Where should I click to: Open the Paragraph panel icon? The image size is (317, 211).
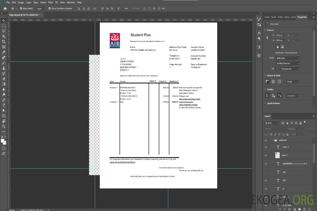click(x=259, y=39)
